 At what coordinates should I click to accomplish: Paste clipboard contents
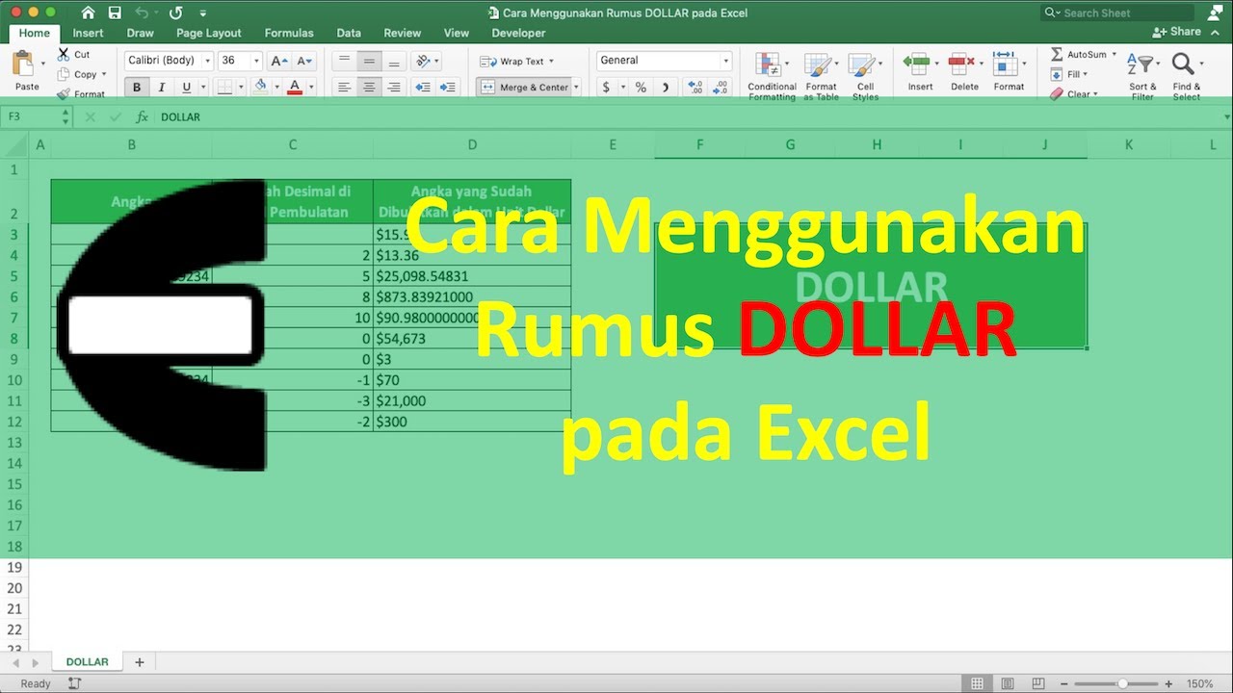27,71
